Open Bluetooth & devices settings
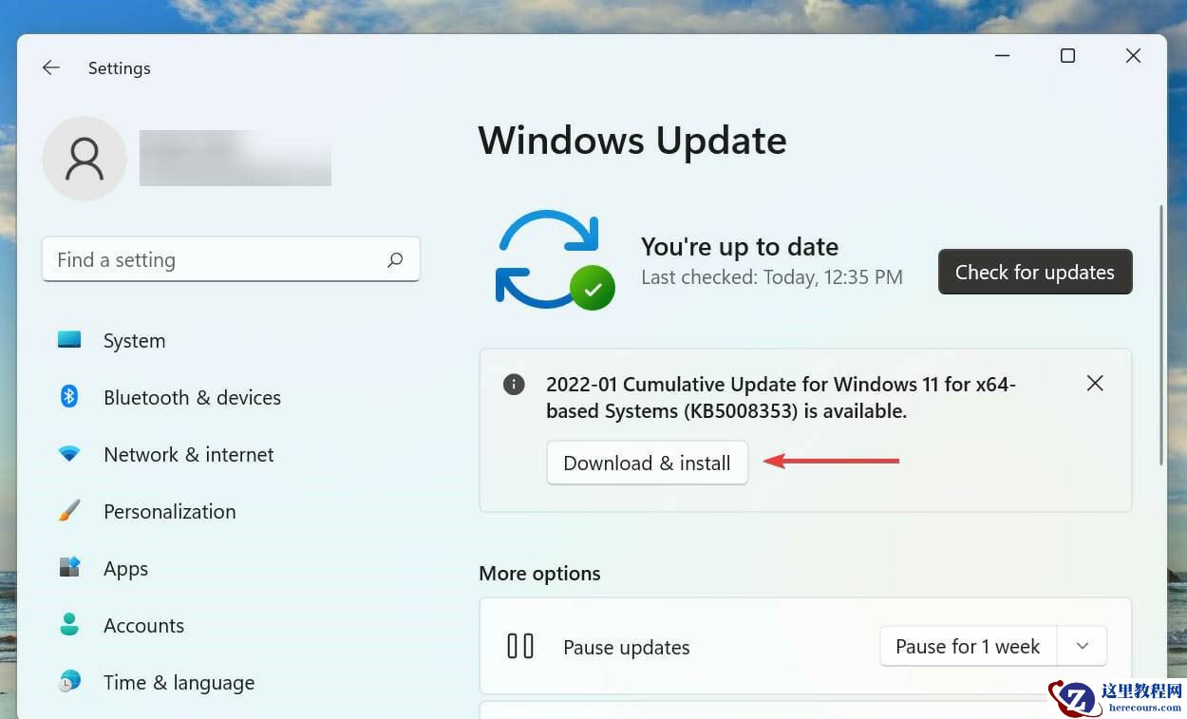1187x719 pixels. 69,396
